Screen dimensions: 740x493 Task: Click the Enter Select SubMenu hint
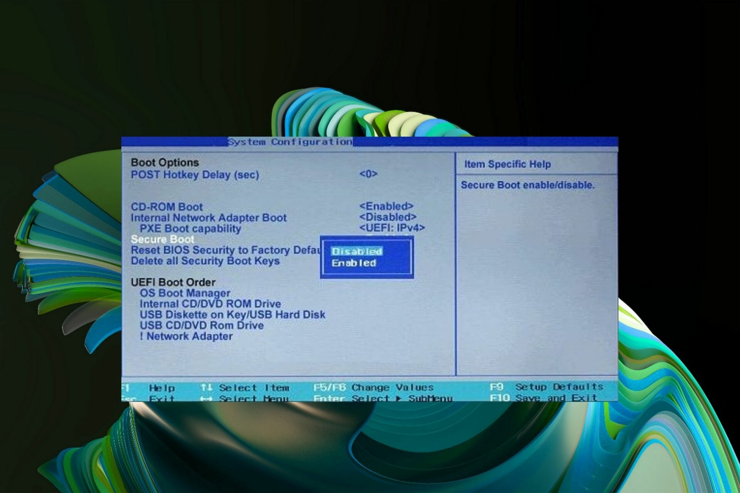[x=383, y=398]
